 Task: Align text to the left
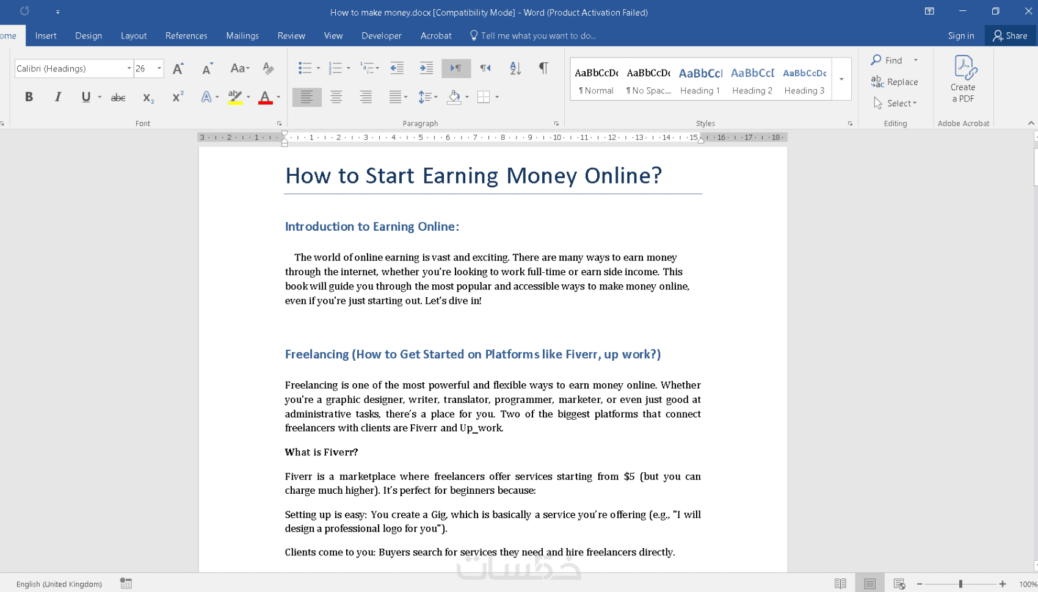click(x=307, y=97)
